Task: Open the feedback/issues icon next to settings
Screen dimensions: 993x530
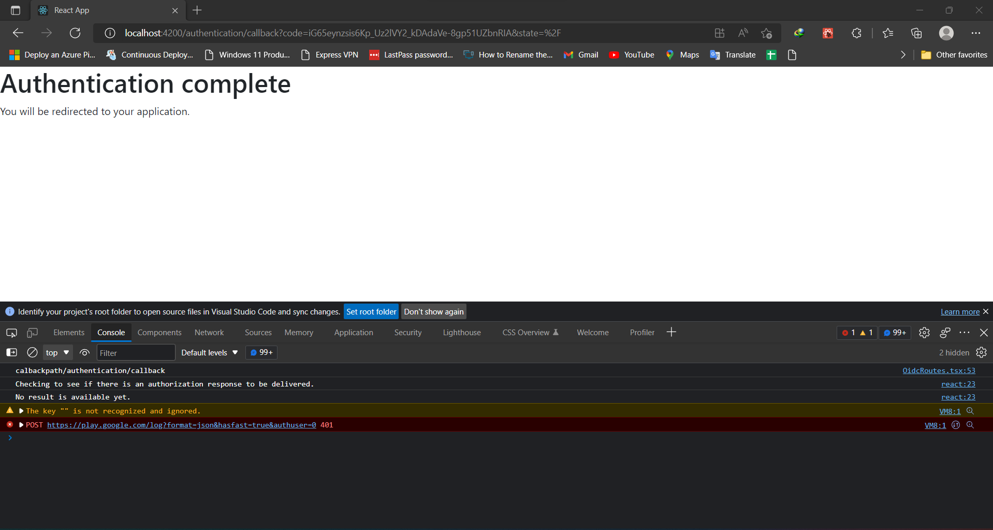Action: 945,333
